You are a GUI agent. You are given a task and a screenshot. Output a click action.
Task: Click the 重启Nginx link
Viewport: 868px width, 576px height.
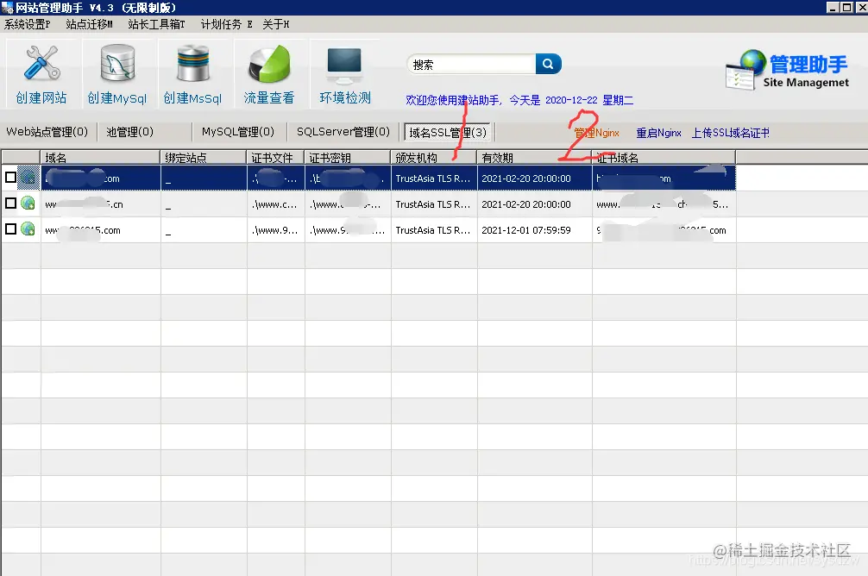coord(658,133)
